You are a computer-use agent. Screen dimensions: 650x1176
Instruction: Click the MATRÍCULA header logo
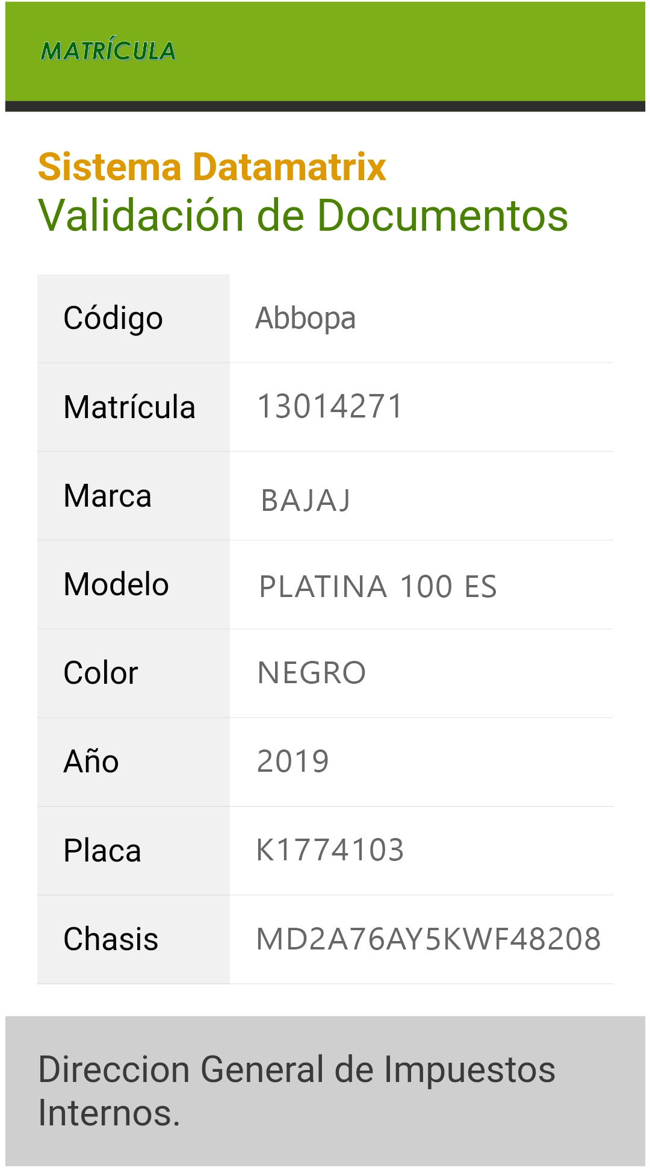coord(108,51)
